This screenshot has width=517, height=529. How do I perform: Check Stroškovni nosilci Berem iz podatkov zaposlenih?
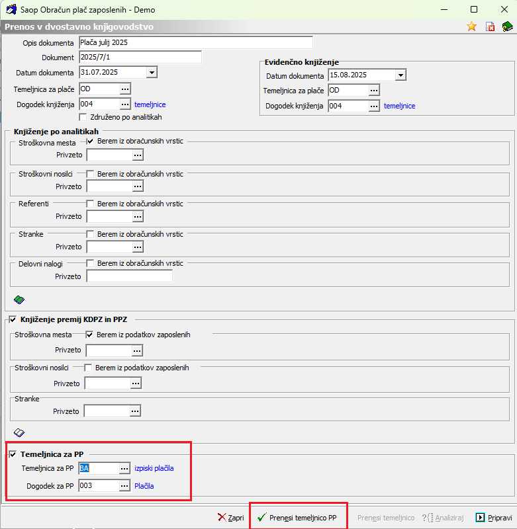click(x=88, y=368)
